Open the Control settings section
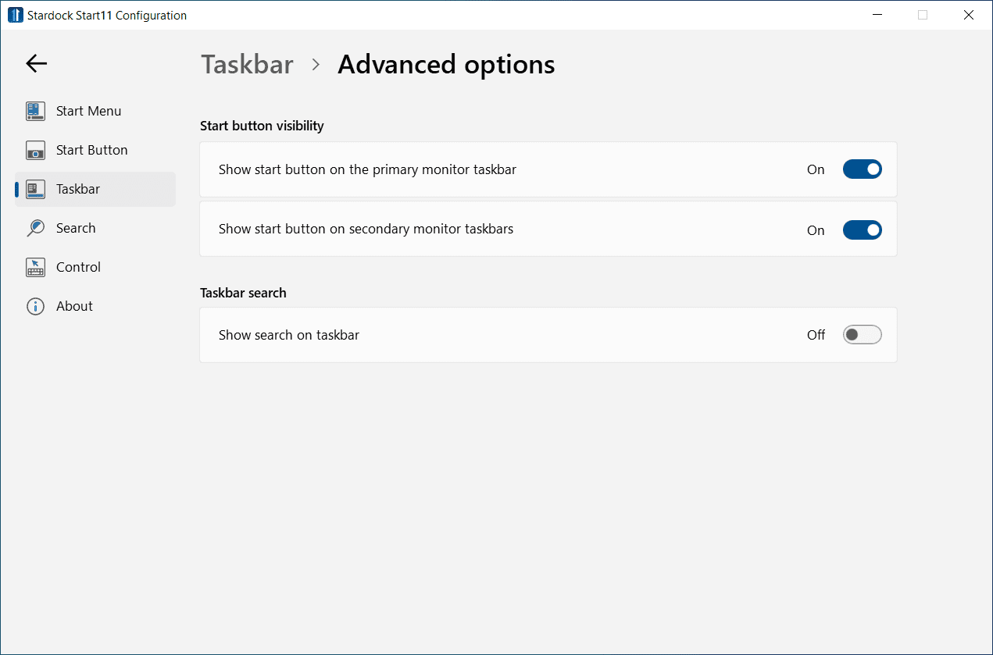The width and height of the screenshot is (993, 655). pyautogui.click(x=78, y=267)
